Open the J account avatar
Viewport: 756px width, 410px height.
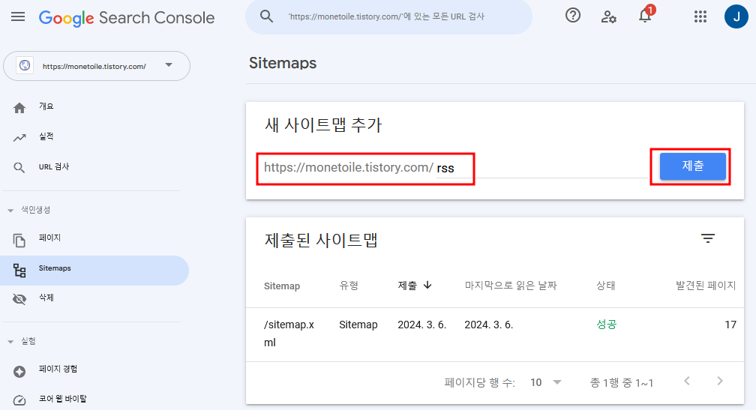pos(736,16)
